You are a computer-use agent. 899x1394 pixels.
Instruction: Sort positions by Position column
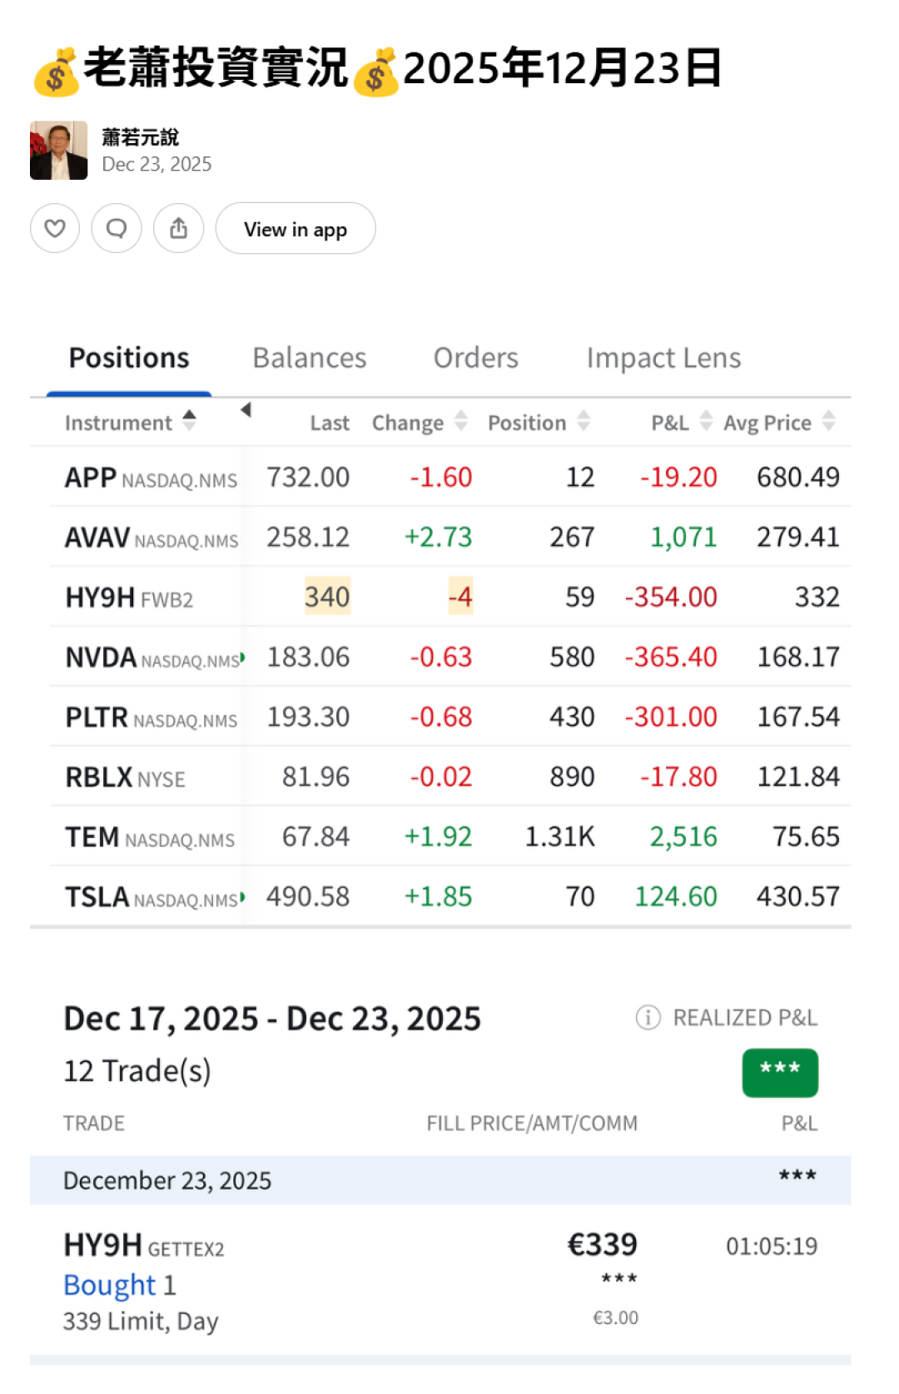(584, 421)
